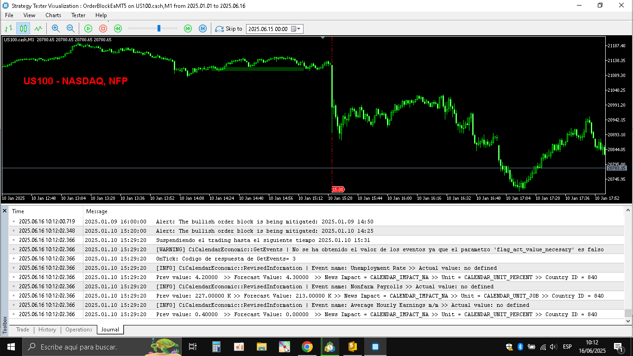Select the Unemployment Rate journal entry

click(x=316, y=268)
